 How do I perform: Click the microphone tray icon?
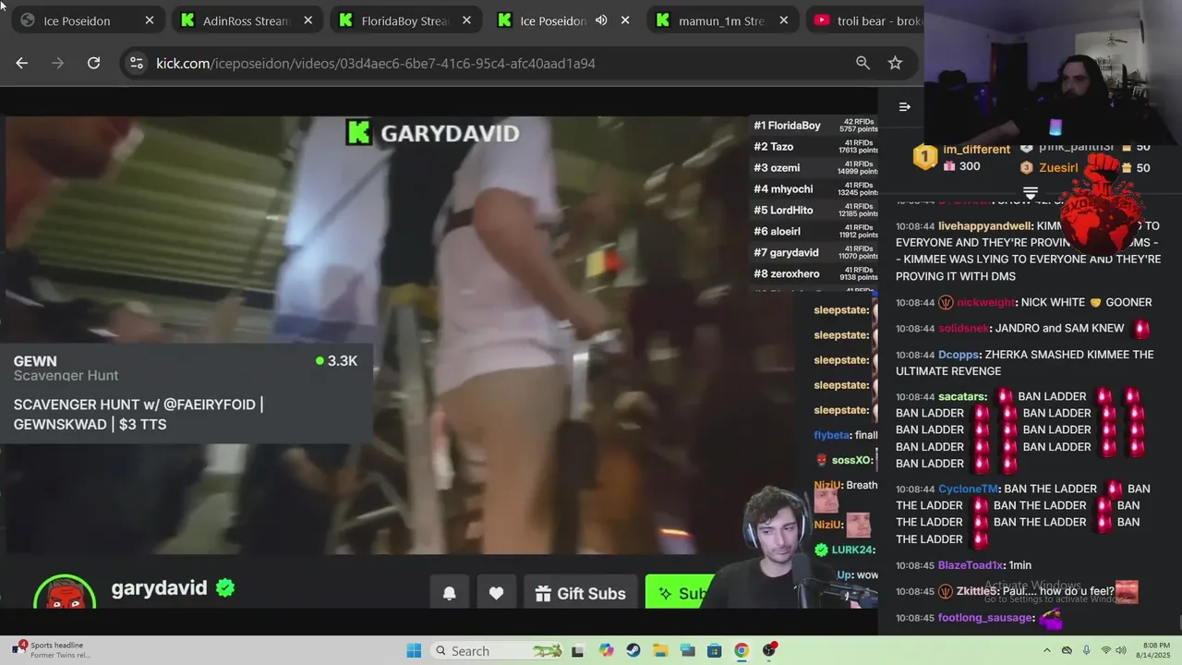coord(1086,650)
